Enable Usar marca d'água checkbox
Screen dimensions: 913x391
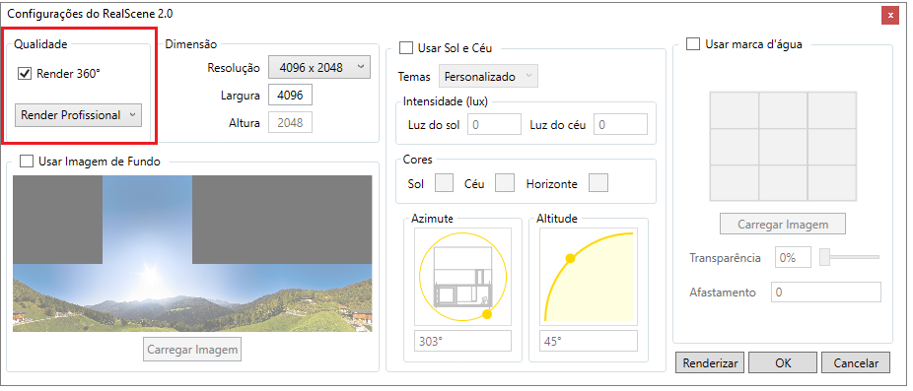[x=693, y=44]
